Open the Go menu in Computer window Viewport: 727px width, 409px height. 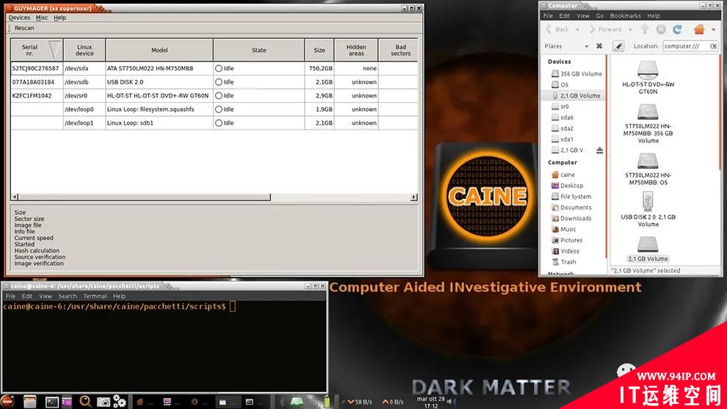(599, 15)
